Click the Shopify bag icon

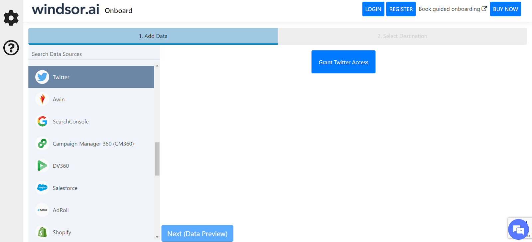(42, 232)
